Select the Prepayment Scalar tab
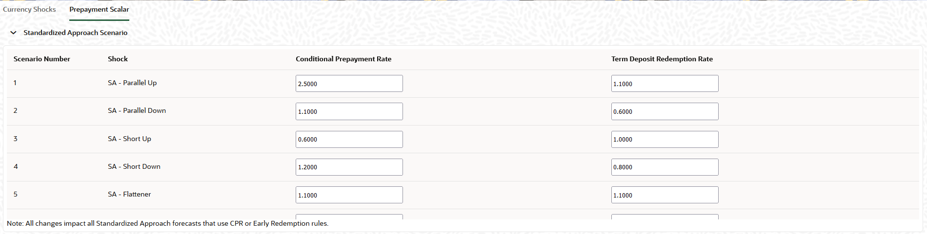This screenshot has width=927, height=234. [99, 9]
